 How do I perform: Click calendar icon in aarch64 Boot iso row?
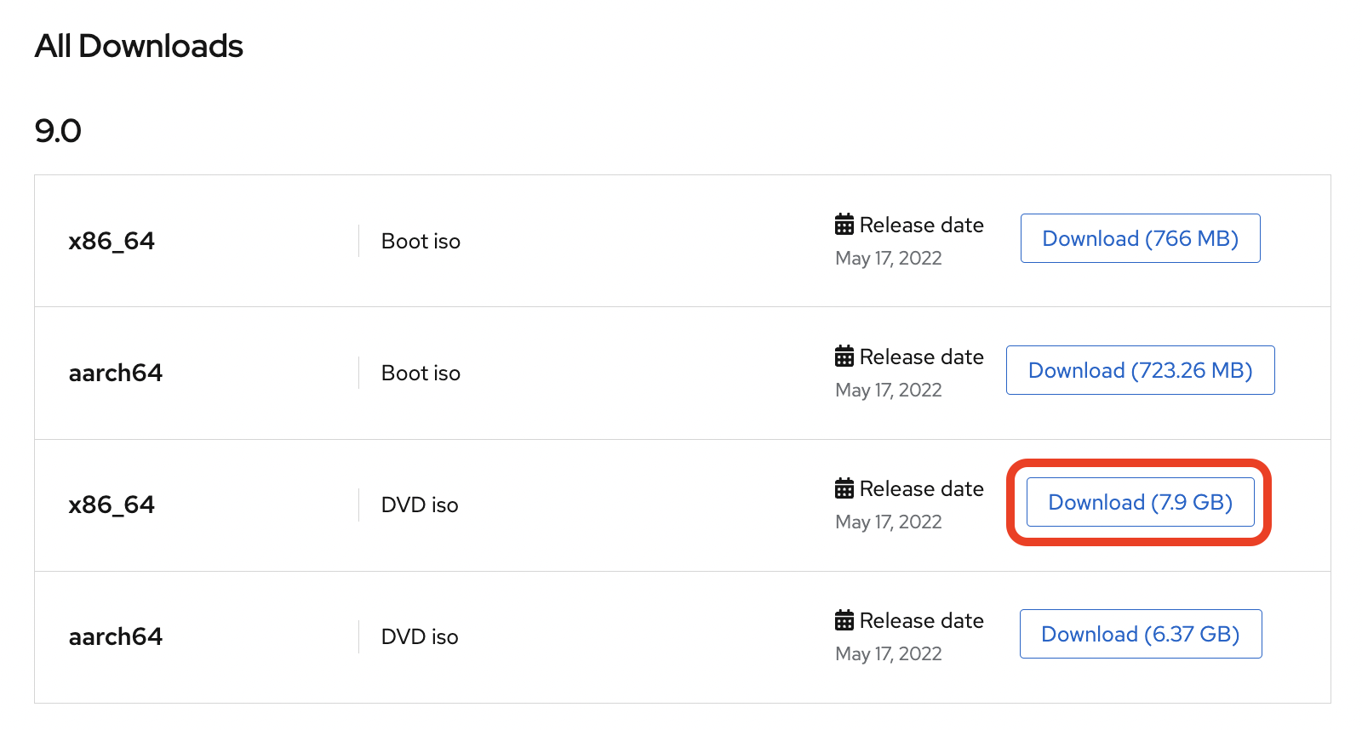pyautogui.click(x=844, y=356)
